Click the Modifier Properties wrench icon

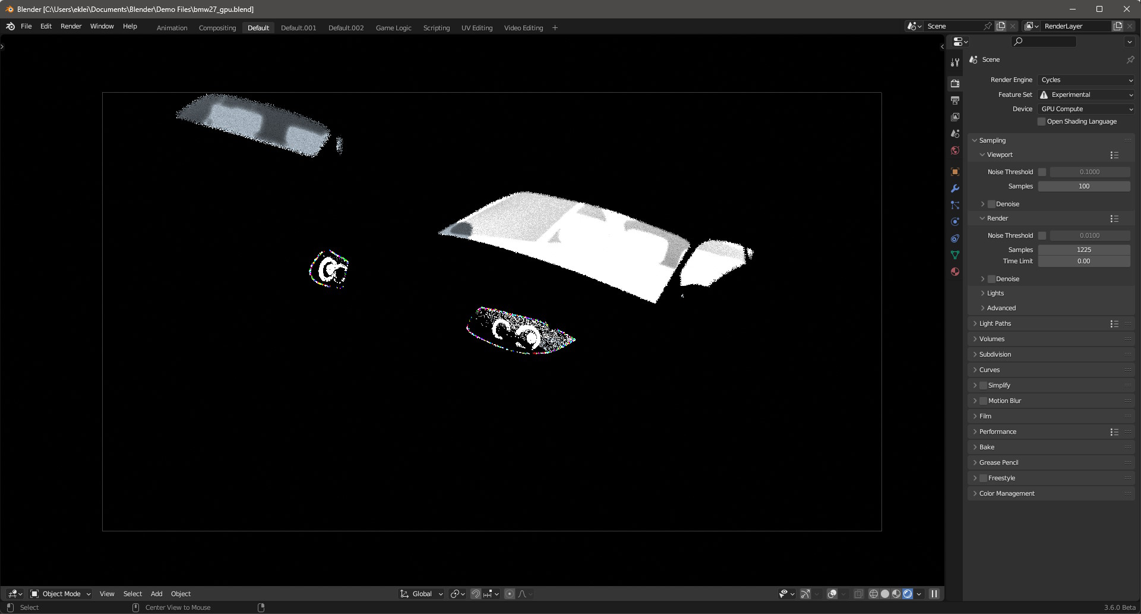tap(955, 188)
